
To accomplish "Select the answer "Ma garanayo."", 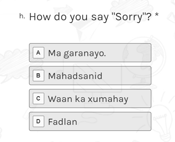I will [x=90, y=53].
